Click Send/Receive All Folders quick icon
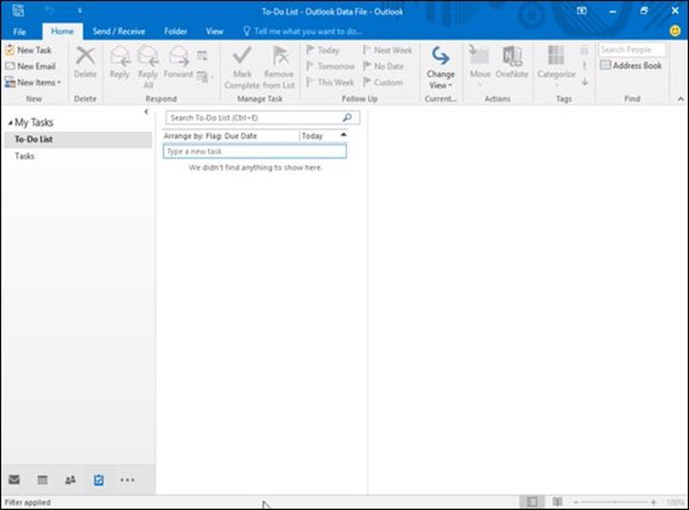Viewport: 689px width, 510px height. point(18,10)
